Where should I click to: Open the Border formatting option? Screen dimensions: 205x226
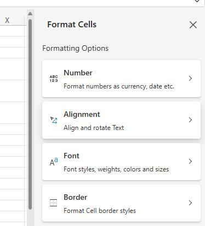(x=121, y=203)
